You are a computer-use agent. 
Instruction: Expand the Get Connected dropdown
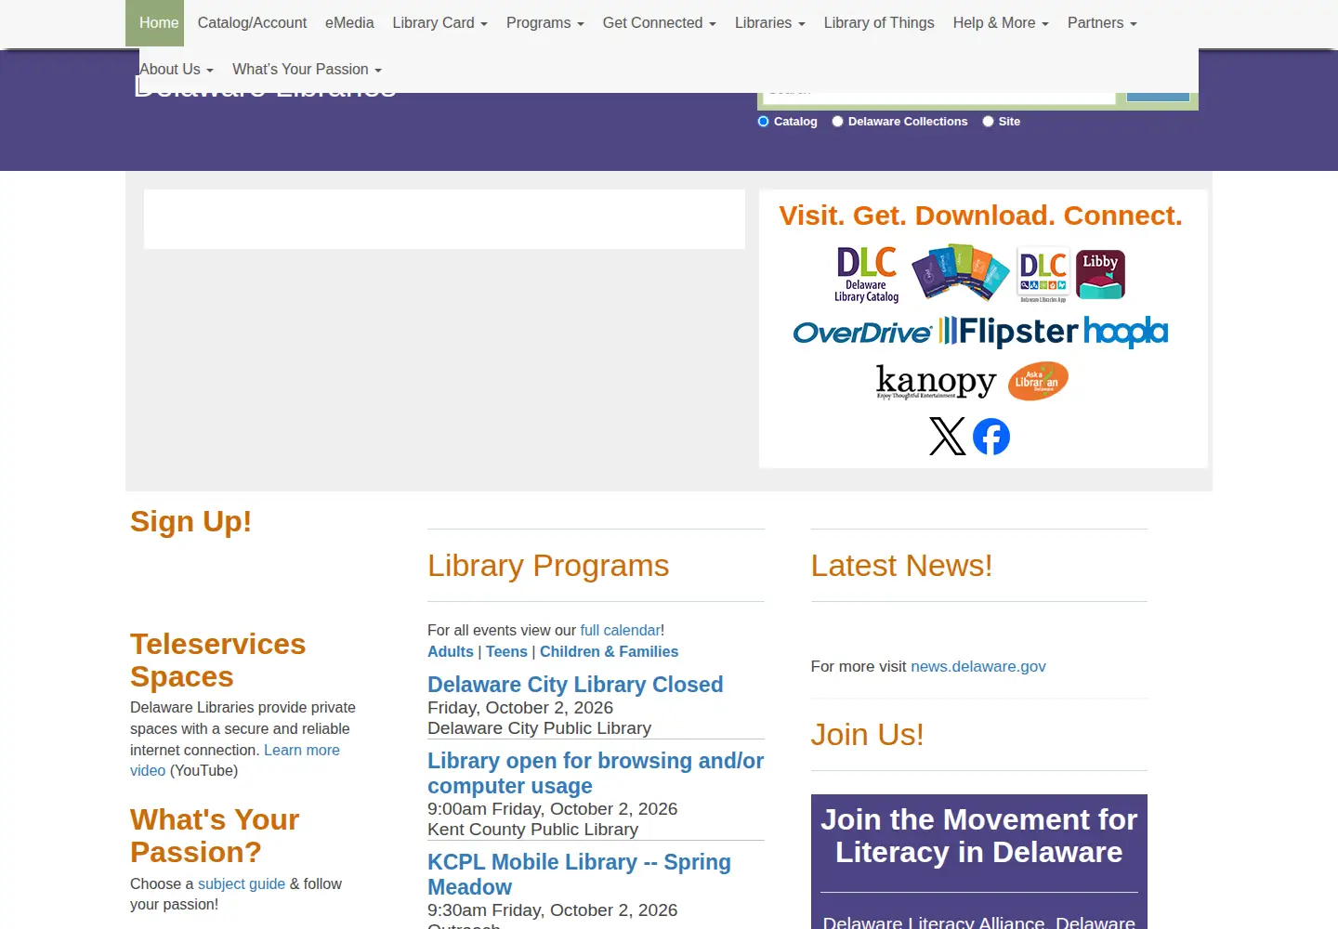[x=660, y=23]
